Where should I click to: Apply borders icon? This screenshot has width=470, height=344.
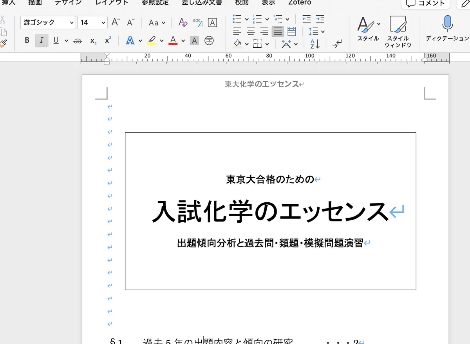pos(257,44)
